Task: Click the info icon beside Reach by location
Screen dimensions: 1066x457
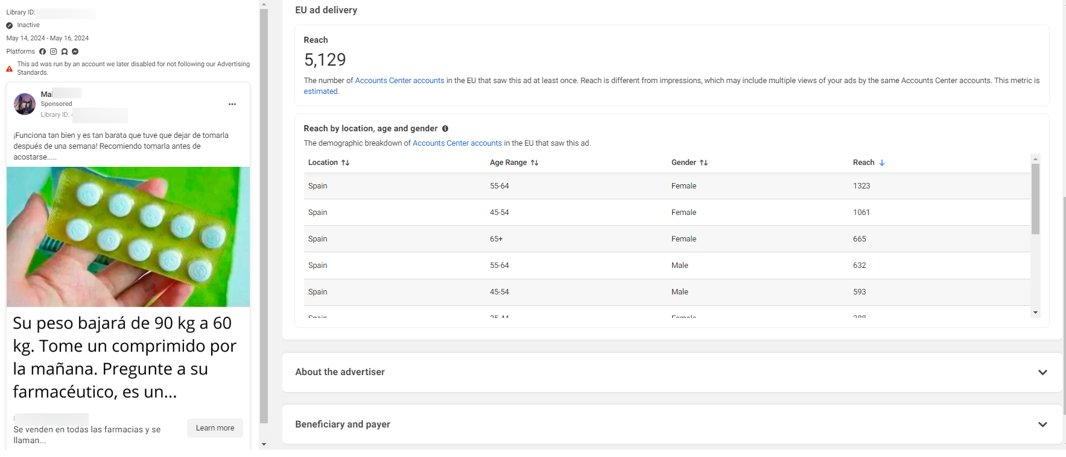Action: tap(445, 129)
